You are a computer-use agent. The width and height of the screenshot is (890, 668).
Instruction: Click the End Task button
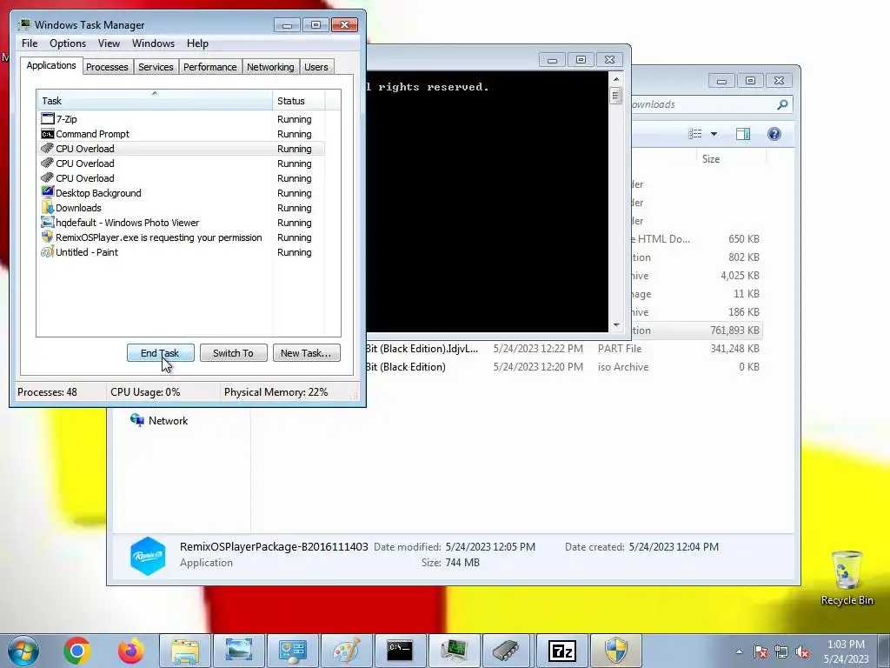click(160, 353)
